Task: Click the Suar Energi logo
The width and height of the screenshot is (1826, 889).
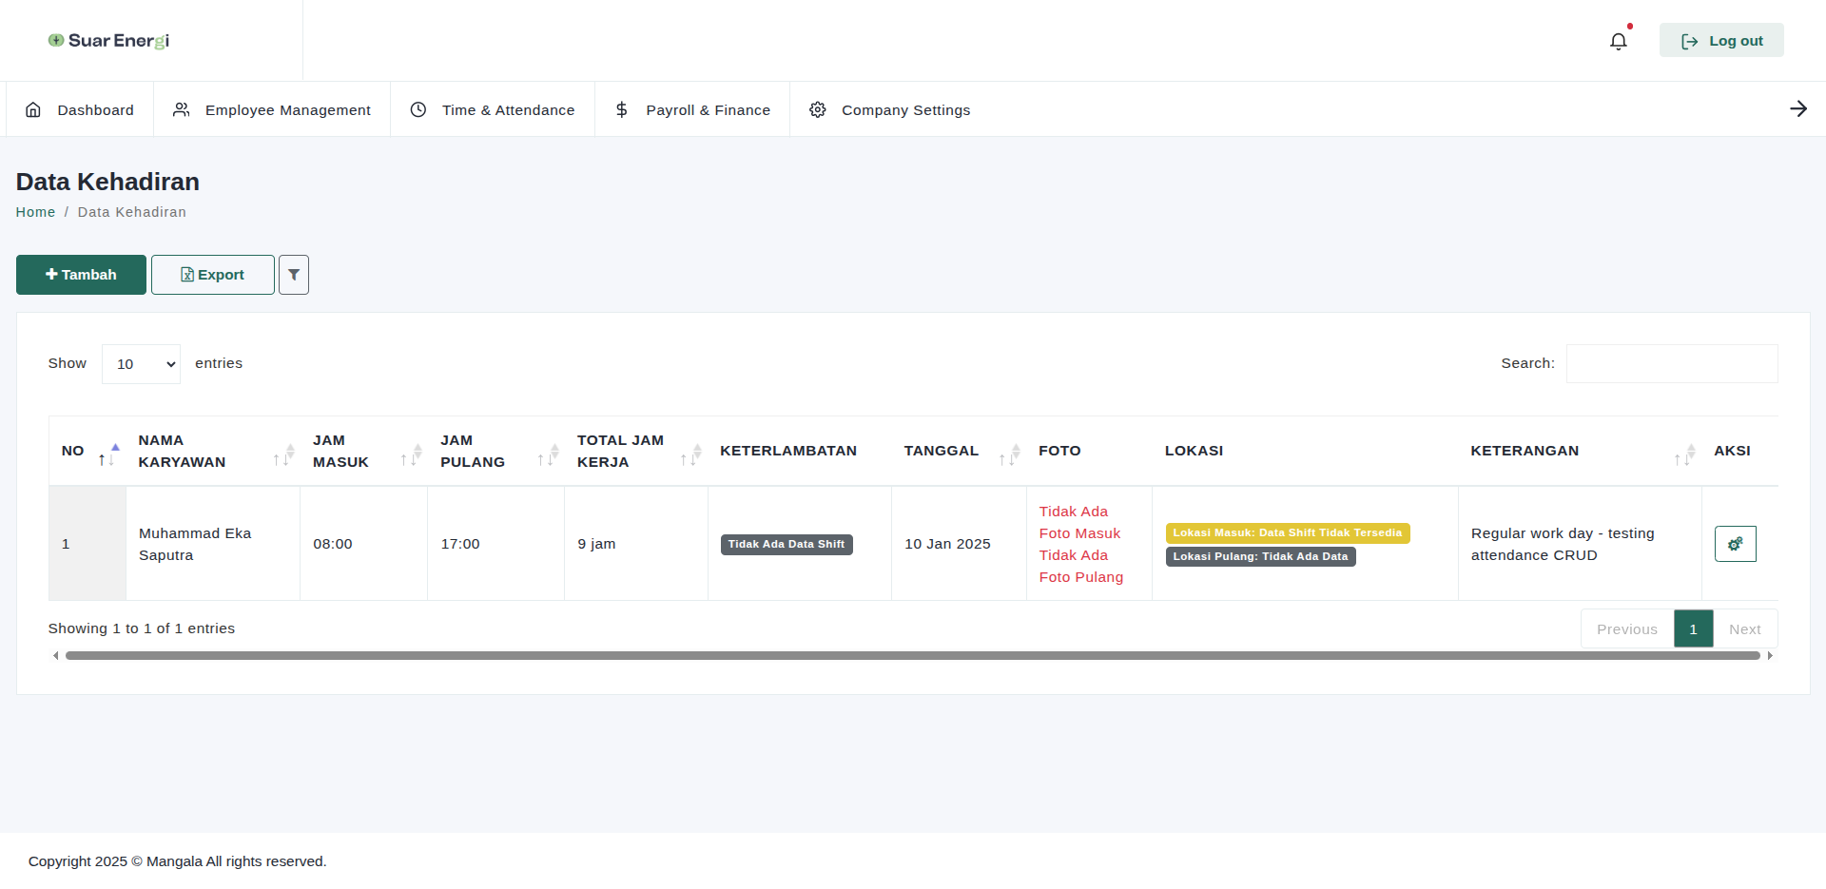Action: (107, 40)
